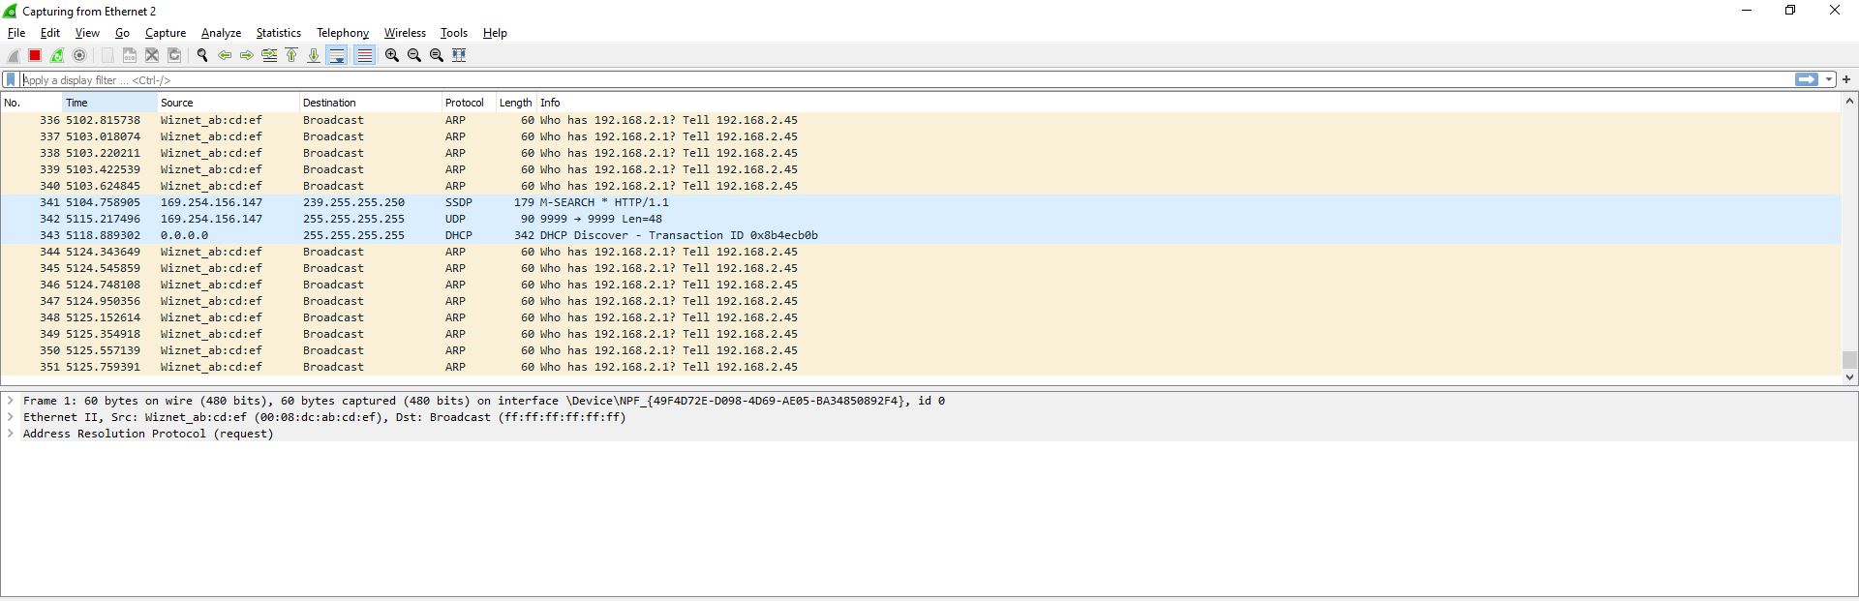This screenshot has width=1859, height=601.
Task: Apply the display filter arrow button
Action: pyautogui.click(x=1807, y=80)
